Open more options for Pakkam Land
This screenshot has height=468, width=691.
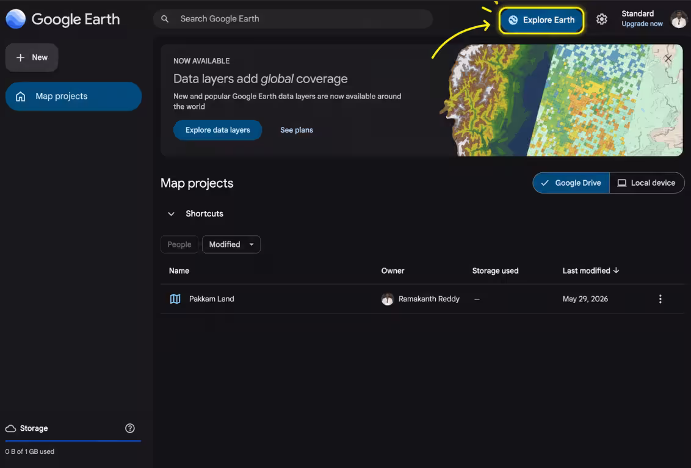(660, 299)
